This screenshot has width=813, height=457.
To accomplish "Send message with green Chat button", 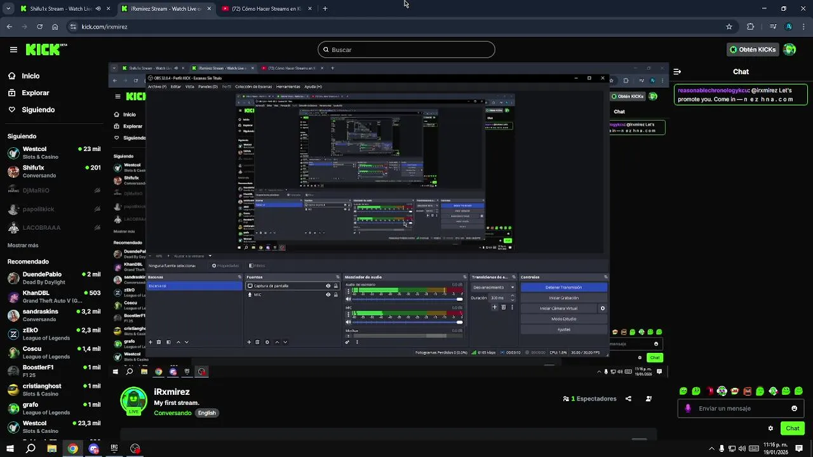I will click(792, 428).
